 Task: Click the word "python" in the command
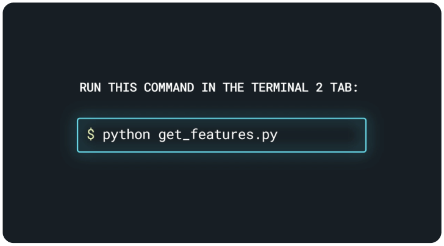(126, 134)
